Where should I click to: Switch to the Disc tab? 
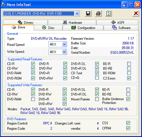click(48, 28)
